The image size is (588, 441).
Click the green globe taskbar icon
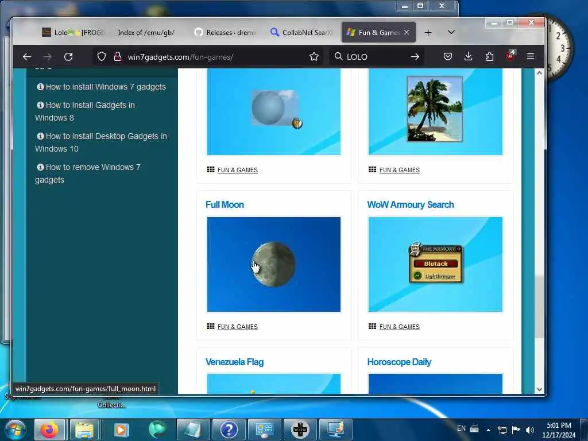click(157, 430)
